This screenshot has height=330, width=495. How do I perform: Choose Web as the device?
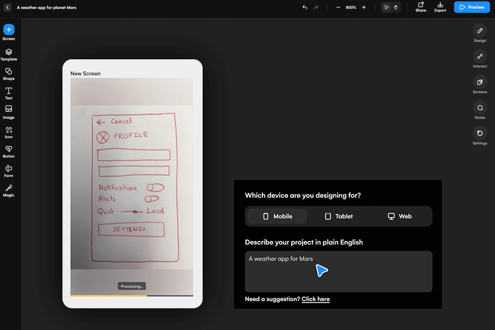point(400,217)
